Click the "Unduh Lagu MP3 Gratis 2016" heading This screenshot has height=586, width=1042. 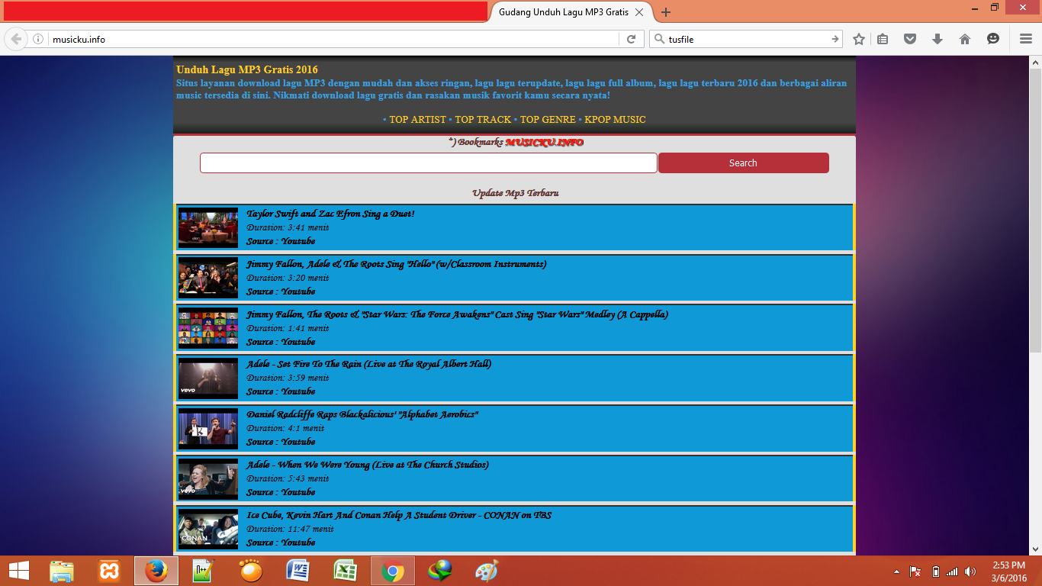coord(247,69)
